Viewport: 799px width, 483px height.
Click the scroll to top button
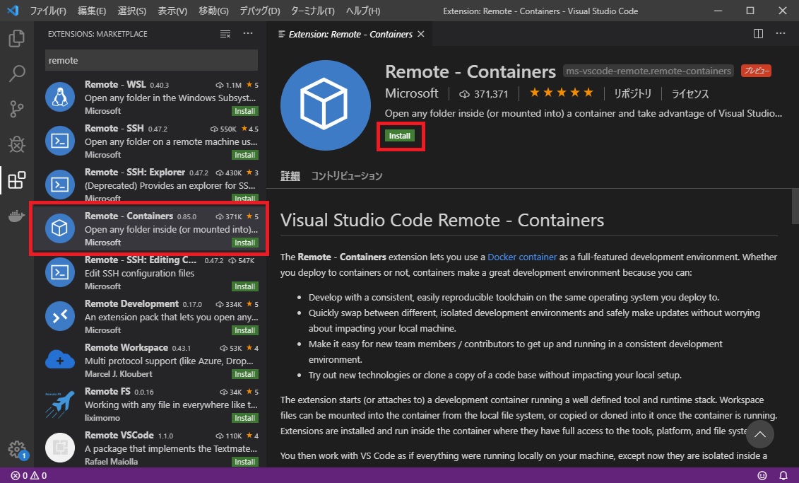tap(759, 433)
